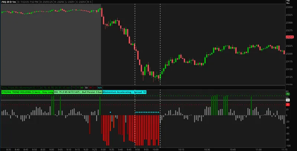Click the green 70 level tag on study axis
Viewport: 297px width, 151px height.
288,94
